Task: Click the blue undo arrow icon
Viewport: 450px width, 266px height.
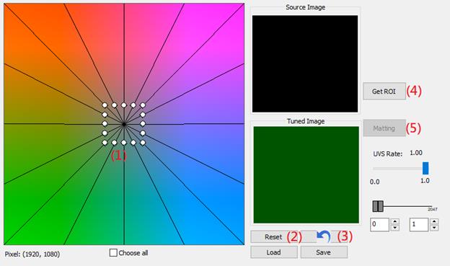Action: point(324,236)
